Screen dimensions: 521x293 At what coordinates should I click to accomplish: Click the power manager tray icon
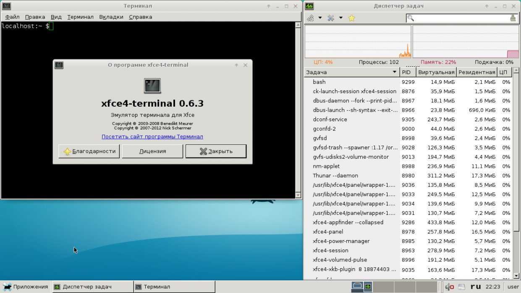click(x=462, y=287)
